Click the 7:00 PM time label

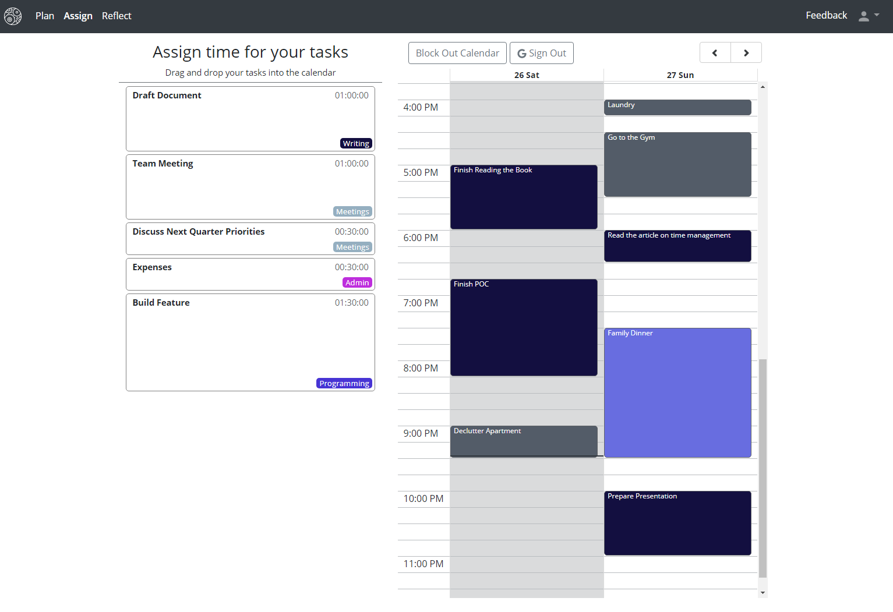[421, 303]
